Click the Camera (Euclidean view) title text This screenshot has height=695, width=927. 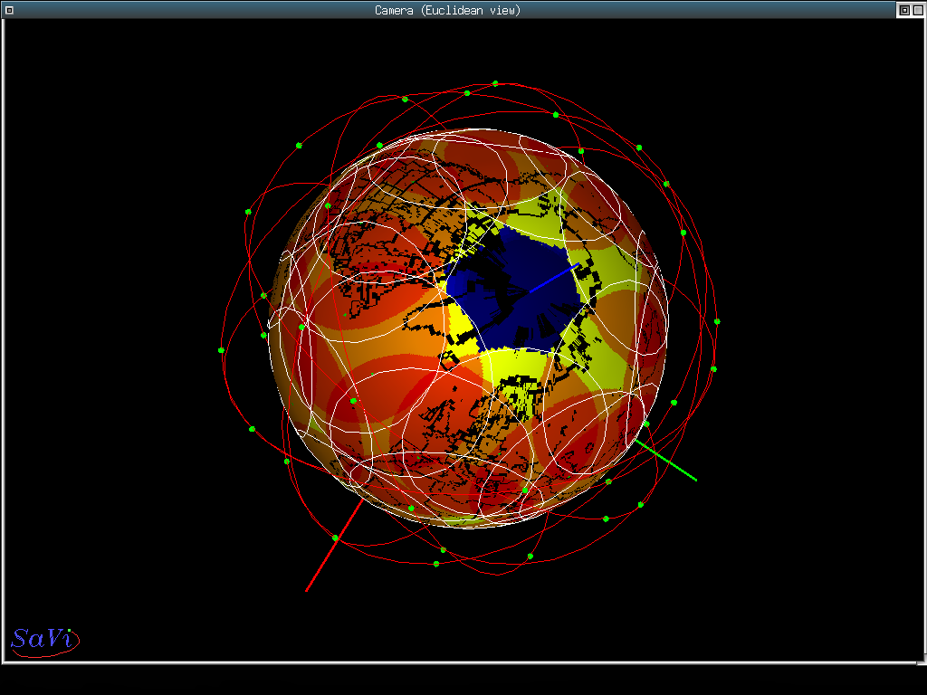pyautogui.click(x=447, y=10)
